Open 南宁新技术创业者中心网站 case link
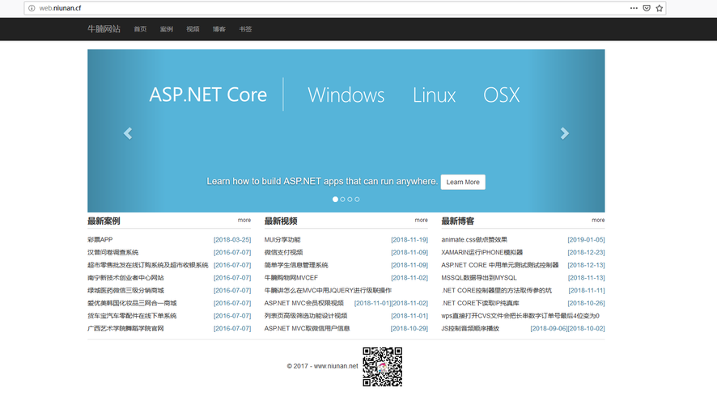Image resolution: width=717 pixels, height=404 pixels. (x=125, y=278)
